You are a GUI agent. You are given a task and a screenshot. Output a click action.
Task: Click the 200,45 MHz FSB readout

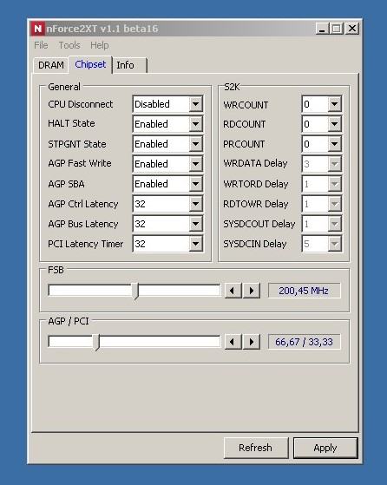304,291
